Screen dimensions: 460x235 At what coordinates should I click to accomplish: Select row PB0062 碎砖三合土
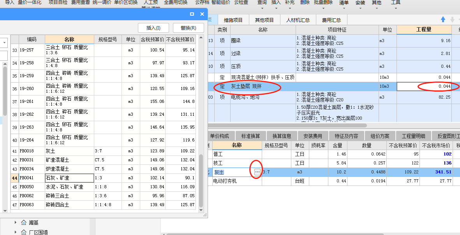103,196
